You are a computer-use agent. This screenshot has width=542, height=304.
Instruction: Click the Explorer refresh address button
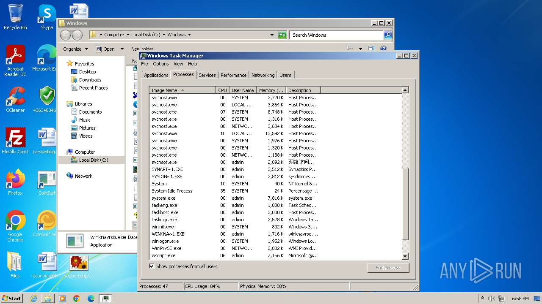(x=282, y=35)
